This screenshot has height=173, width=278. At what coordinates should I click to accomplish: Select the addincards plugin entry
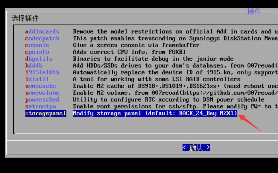[42, 31]
